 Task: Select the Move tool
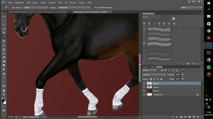4,17
